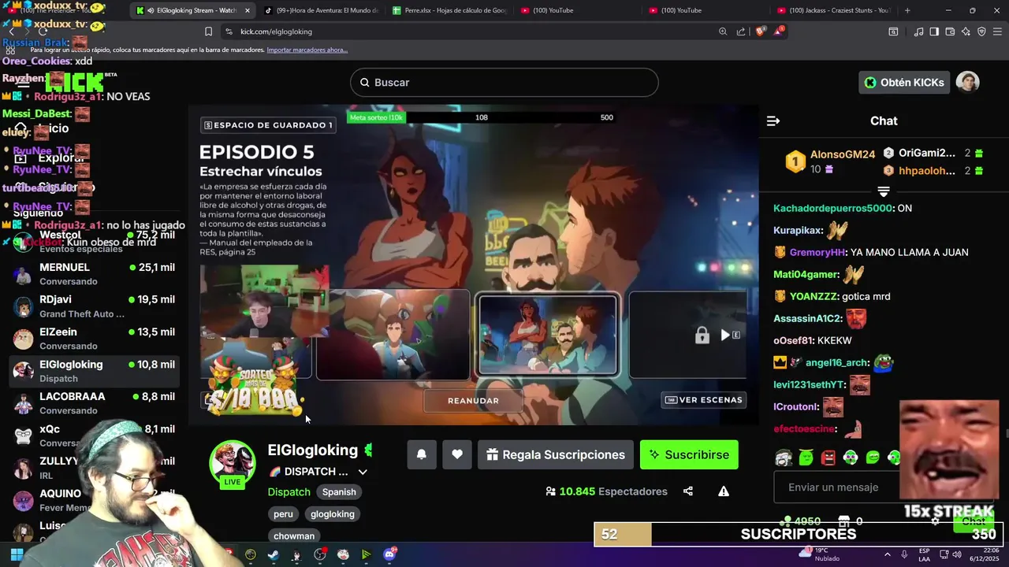The height and width of the screenshot is (567, 1009).
Task: Click the taskbar volume speaker icon
Action: [x=956, y=554]
